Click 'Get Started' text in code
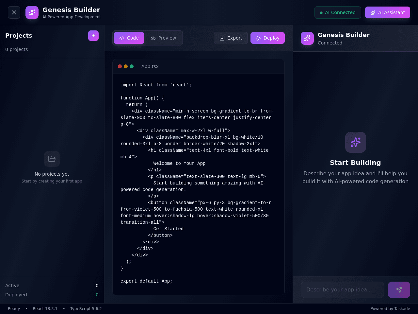The height and width of the screenshot is (314, 418). (169, 229)
